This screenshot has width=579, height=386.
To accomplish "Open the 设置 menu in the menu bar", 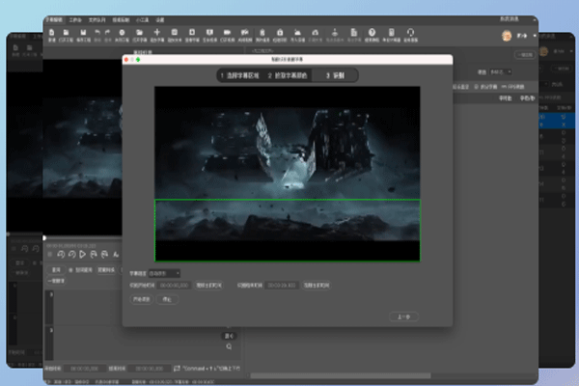I will pyautogui.click(x=159, y=19).
